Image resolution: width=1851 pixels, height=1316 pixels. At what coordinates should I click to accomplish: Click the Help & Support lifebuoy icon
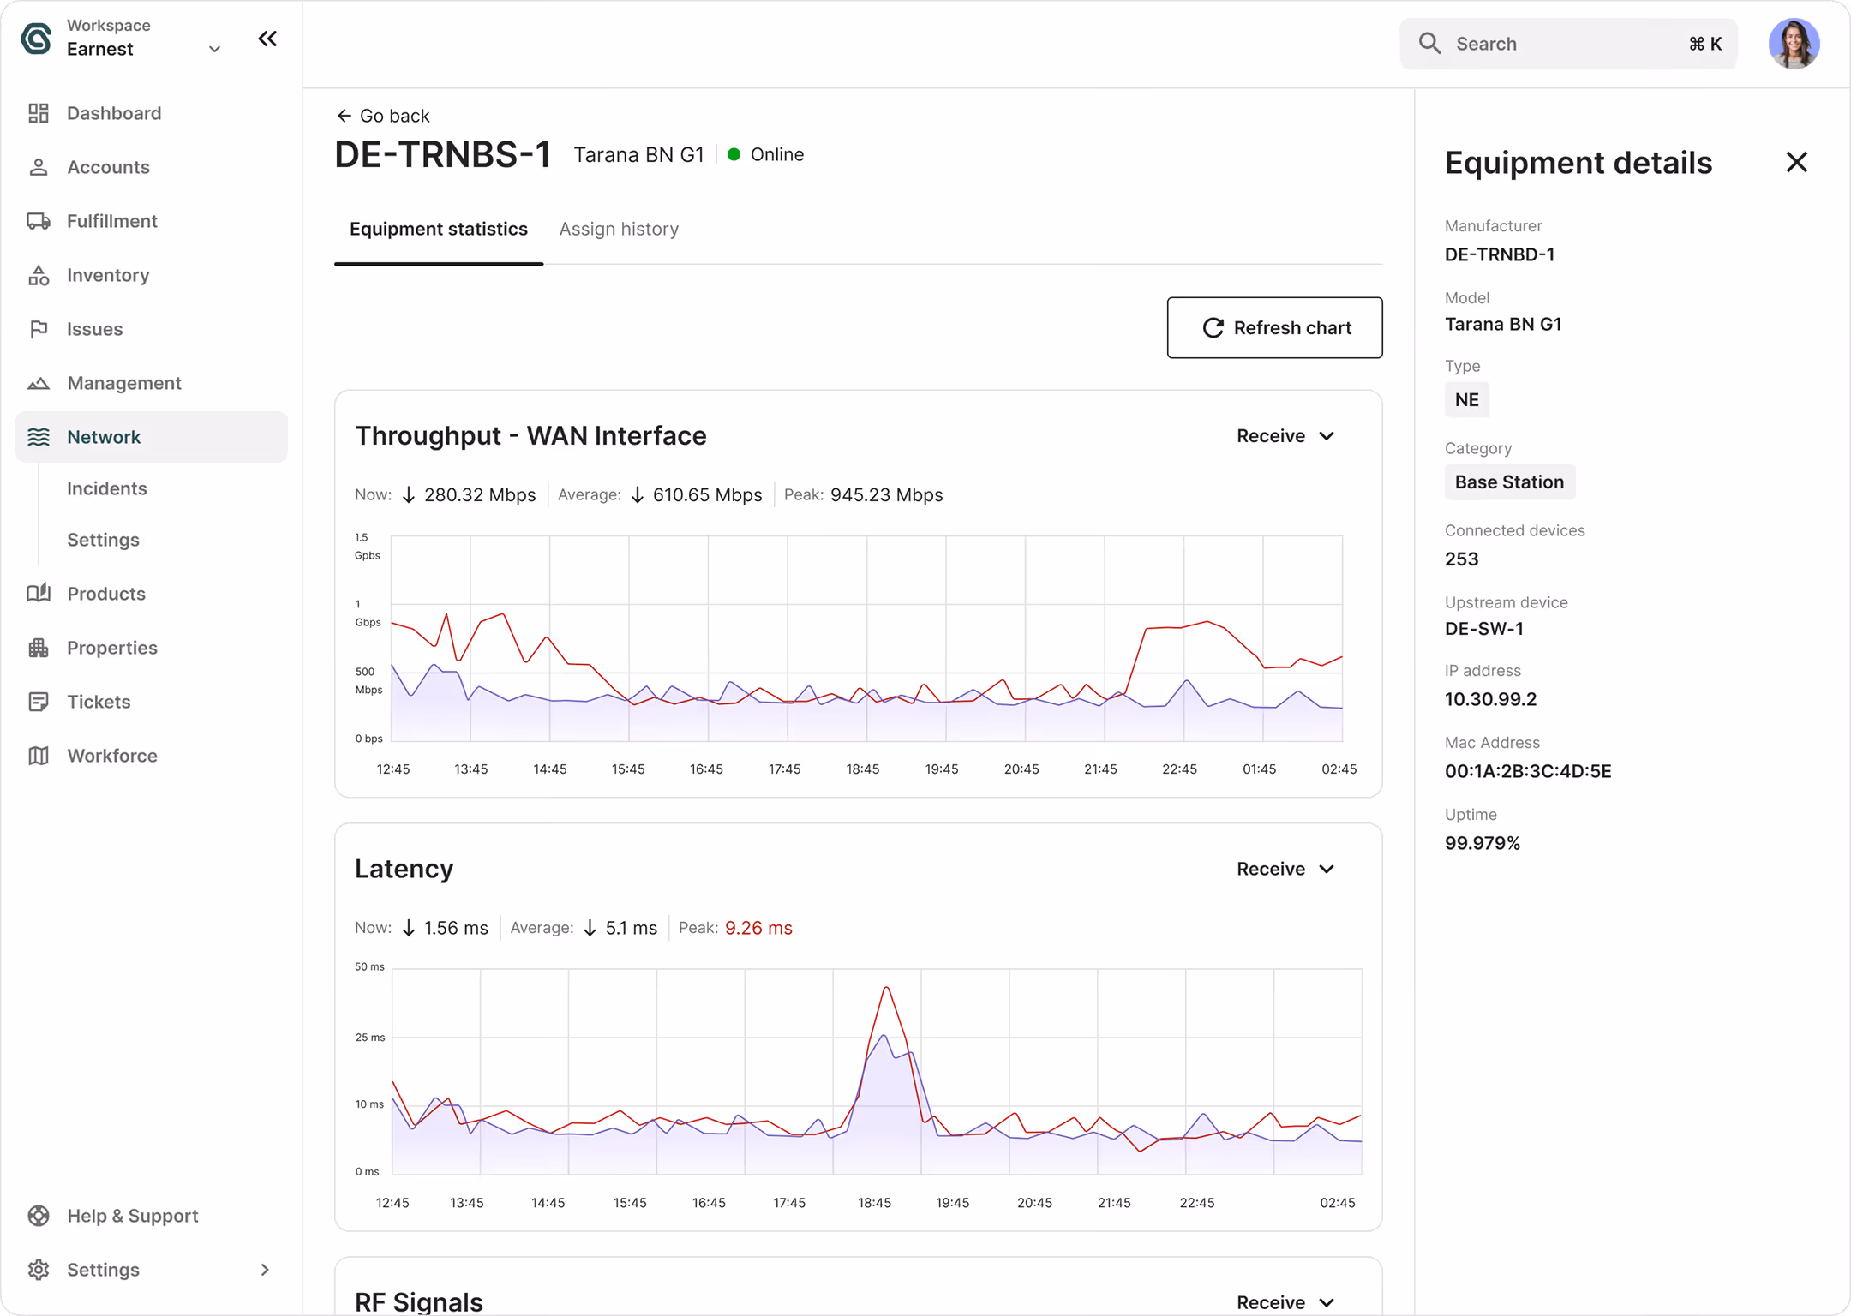[x=38, y=1216]
